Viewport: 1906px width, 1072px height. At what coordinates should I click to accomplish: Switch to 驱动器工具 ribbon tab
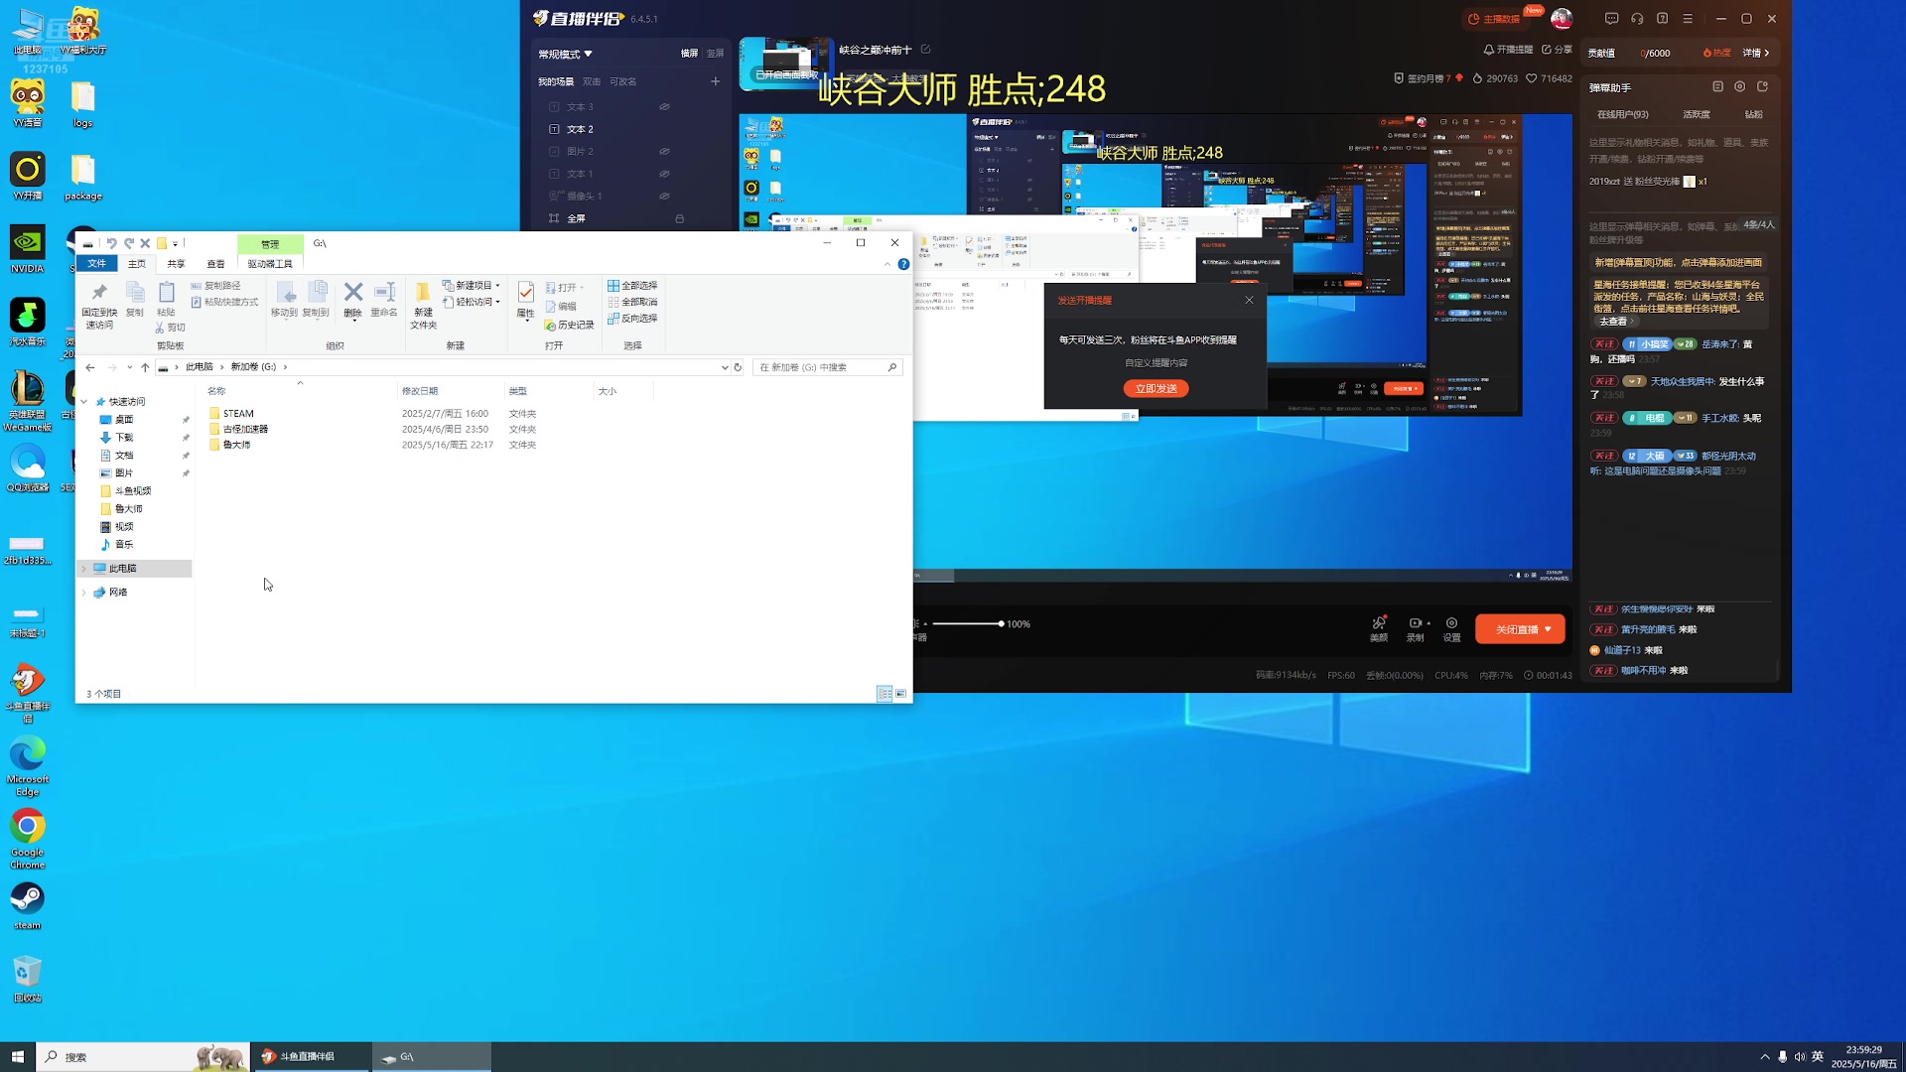(270, 264)
